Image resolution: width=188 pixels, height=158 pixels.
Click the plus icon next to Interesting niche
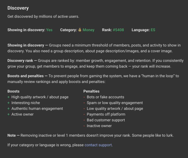(9, 103)
